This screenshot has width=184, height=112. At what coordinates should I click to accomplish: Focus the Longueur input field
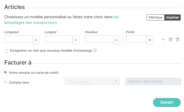(18, 39)
